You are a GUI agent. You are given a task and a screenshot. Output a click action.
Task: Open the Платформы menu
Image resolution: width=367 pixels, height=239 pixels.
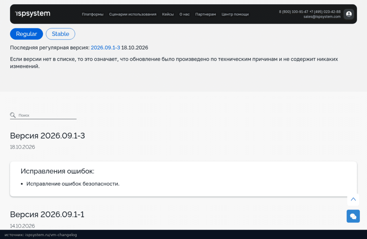(92, 14)
